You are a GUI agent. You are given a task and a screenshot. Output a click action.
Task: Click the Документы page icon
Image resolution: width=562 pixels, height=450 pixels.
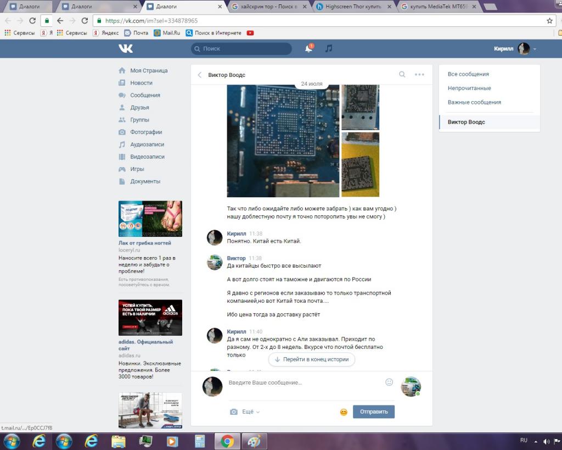point(122,181)
